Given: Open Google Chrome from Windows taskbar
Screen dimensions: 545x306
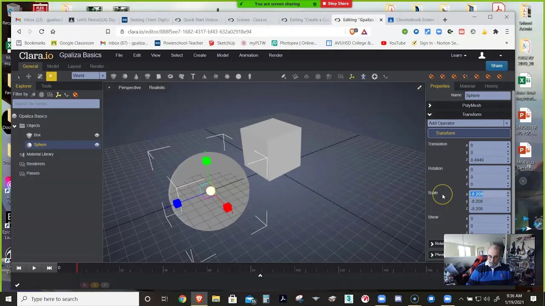Looking at the screenshot, I should 182,299.
